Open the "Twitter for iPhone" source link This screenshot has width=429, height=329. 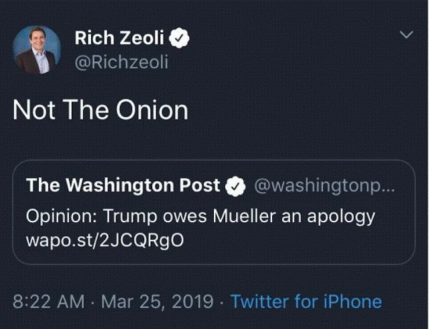coord(306,301)
